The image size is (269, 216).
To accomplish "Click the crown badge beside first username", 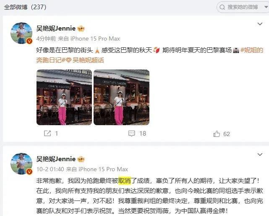I will [x=81, y=28].
